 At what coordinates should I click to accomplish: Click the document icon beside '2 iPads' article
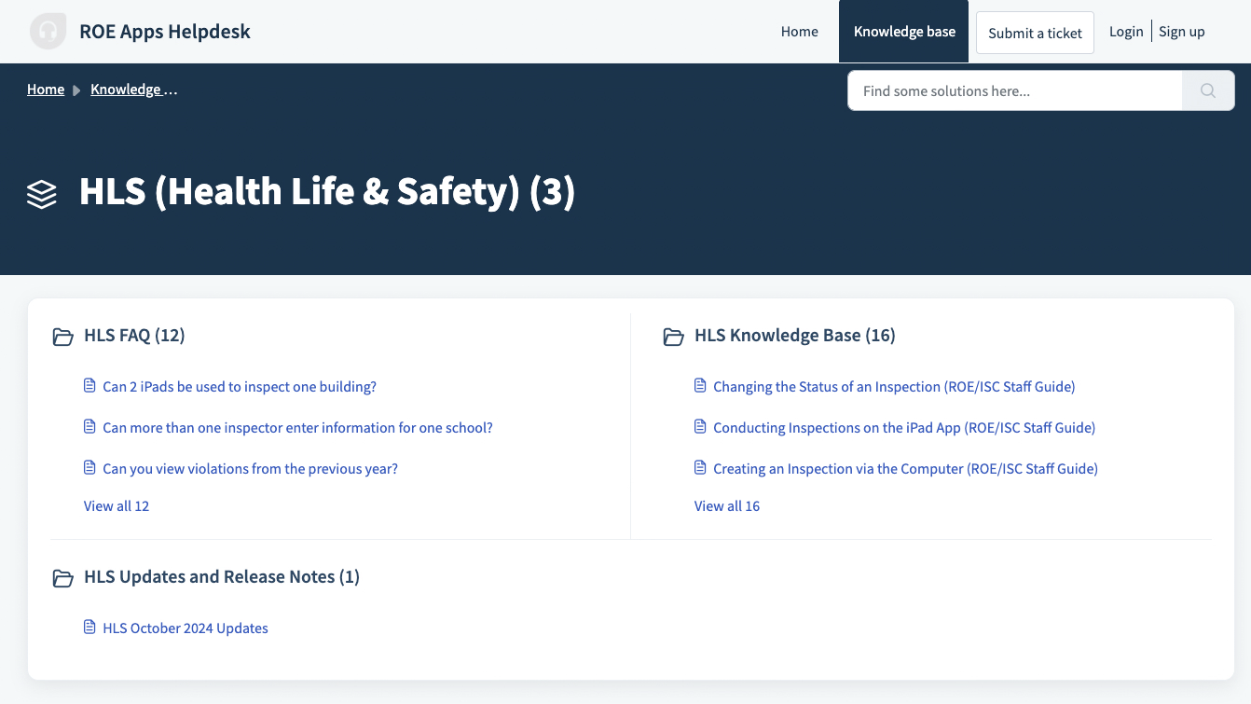(90, 385)
